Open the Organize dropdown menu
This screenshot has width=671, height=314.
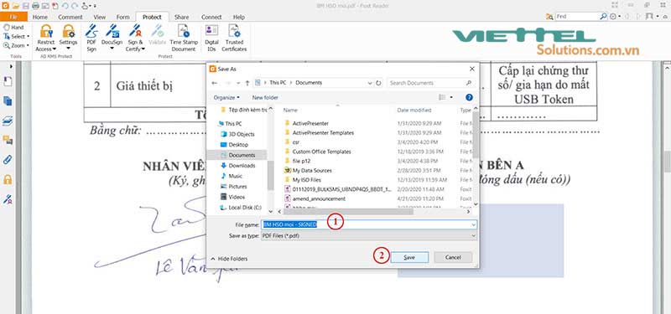pyautogui.click(x=226, y=97)
